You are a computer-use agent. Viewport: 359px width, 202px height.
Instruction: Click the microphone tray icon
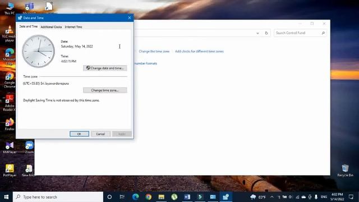point(316,197)
